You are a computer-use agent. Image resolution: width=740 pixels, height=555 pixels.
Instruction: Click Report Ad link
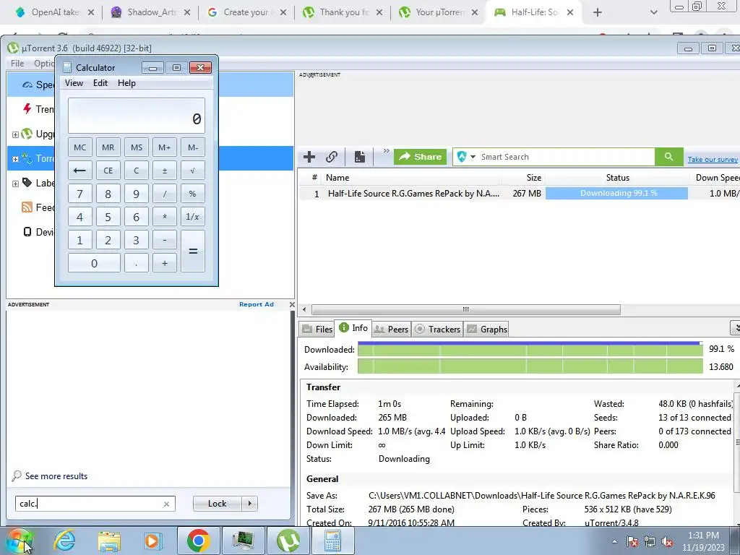257,304
